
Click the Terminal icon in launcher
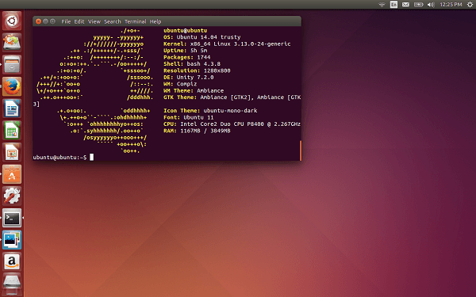[x=12, y=218]
